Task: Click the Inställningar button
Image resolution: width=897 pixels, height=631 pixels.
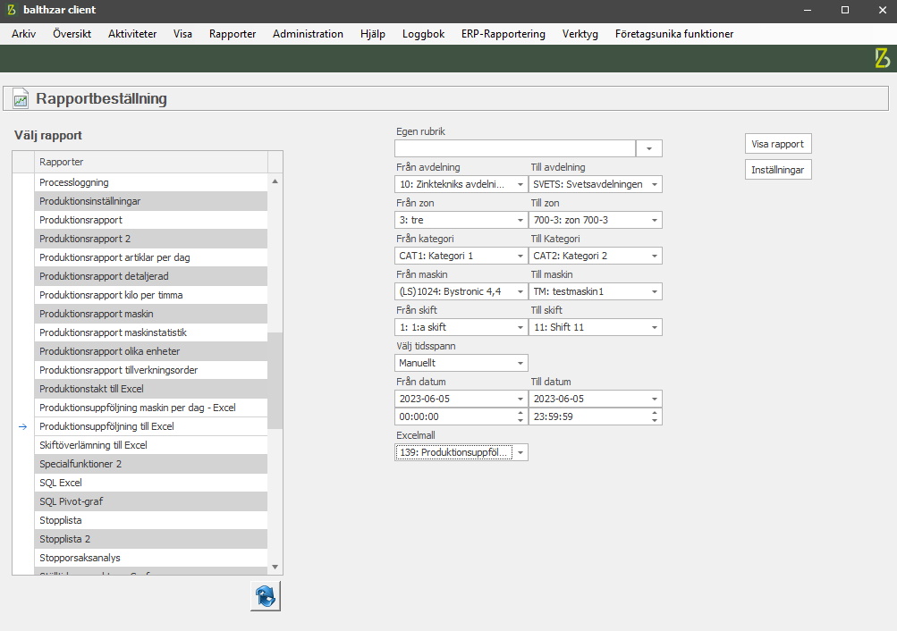Action: [x=778, y=170]
